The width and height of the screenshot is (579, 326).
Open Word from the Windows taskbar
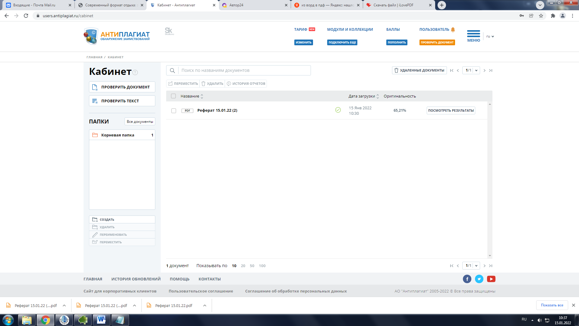pos(101,320)
